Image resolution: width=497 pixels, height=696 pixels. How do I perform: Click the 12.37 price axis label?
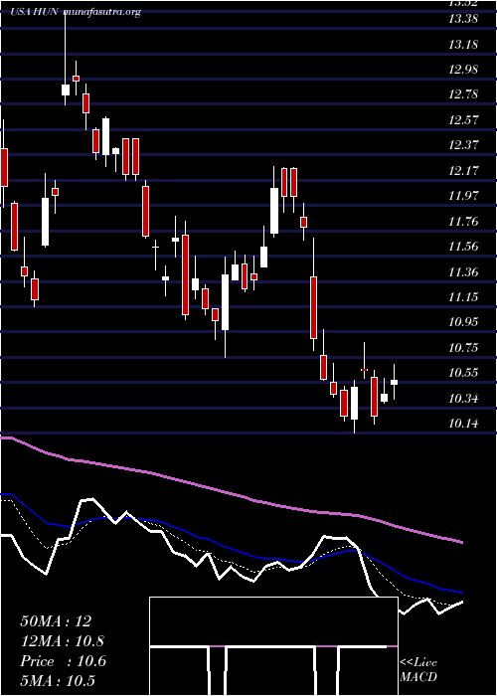click(463, 145)
